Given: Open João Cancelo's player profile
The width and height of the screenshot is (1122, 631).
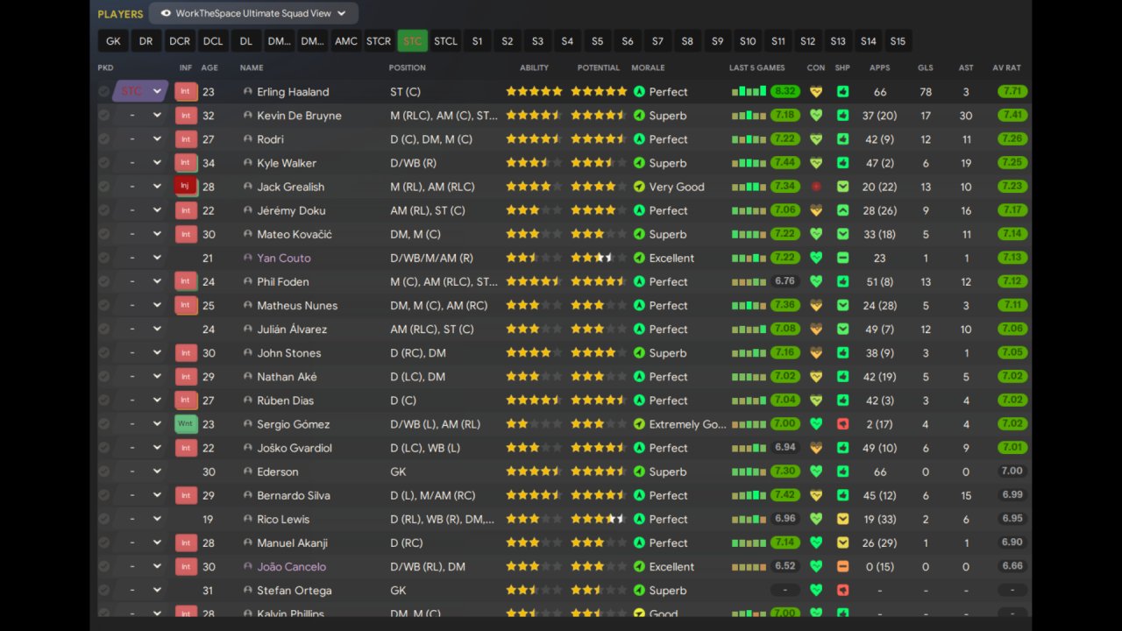Looking at the screenshot, I should click(291, 566).
